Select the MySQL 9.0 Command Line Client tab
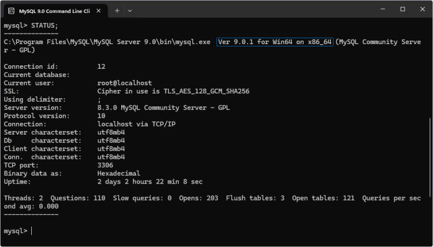Viewport: 433px width, 247px height. click(54, 11)
